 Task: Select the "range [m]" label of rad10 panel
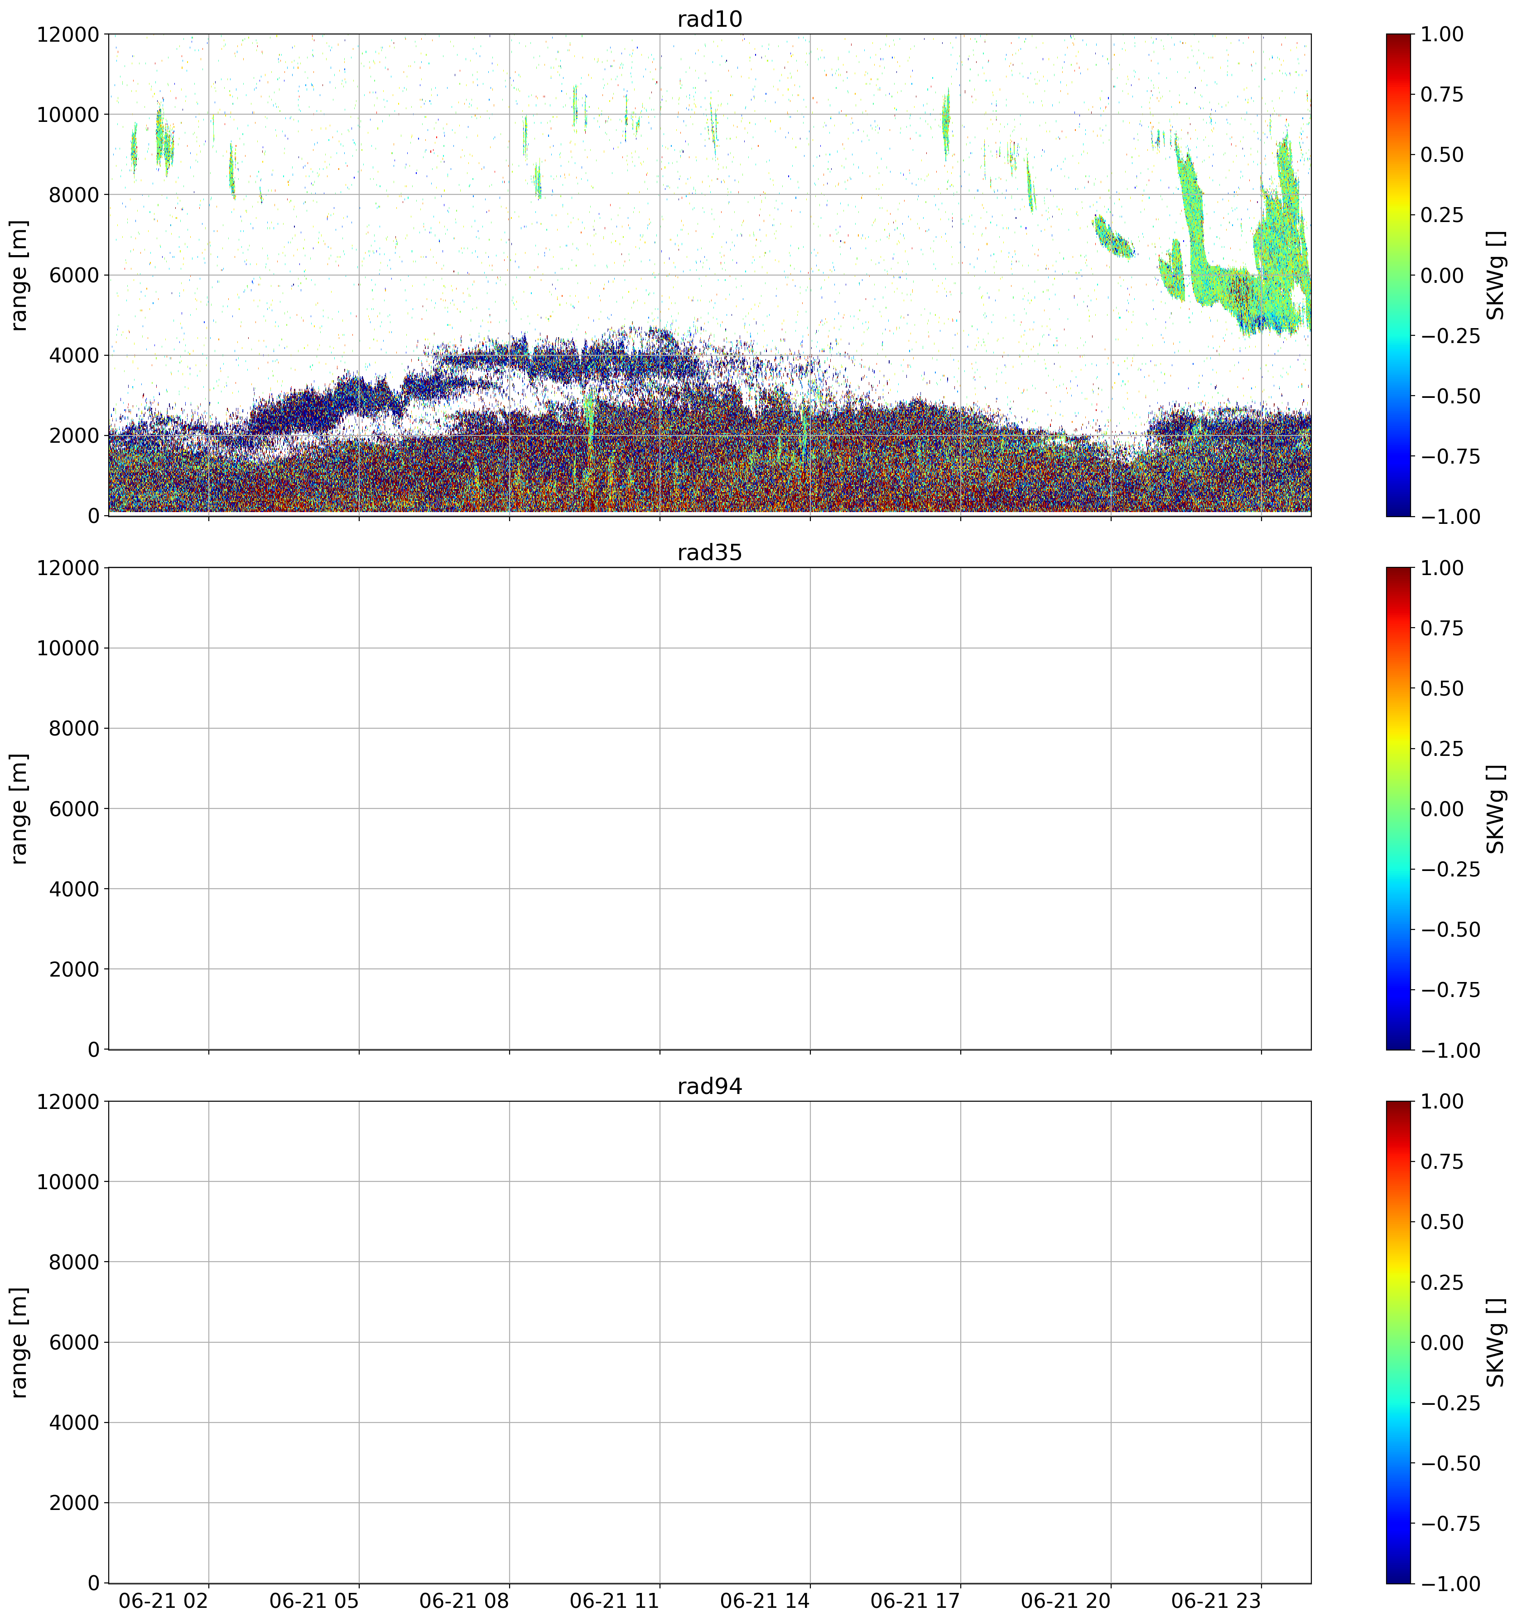[x=19, y=275]
